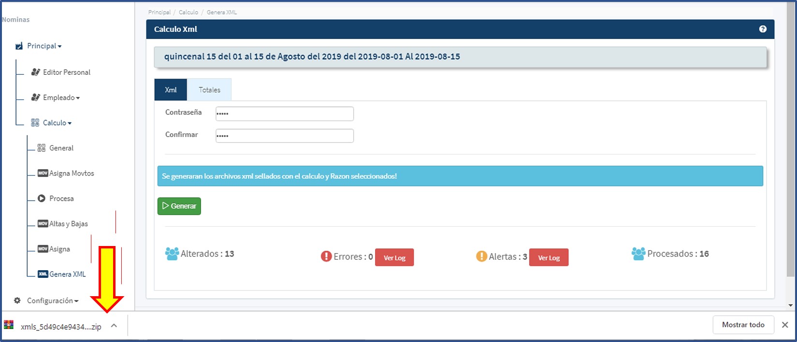Click the Editor Personal sidebar icon
The width and height of the screenshot is (797, 342).
pyautogui.click(x=35, y=72)
